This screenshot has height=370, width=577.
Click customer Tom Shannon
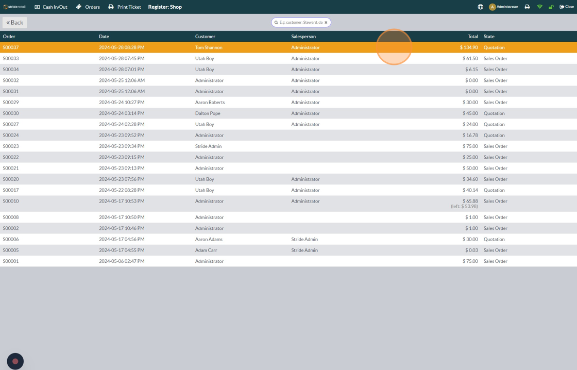point(209,47)
